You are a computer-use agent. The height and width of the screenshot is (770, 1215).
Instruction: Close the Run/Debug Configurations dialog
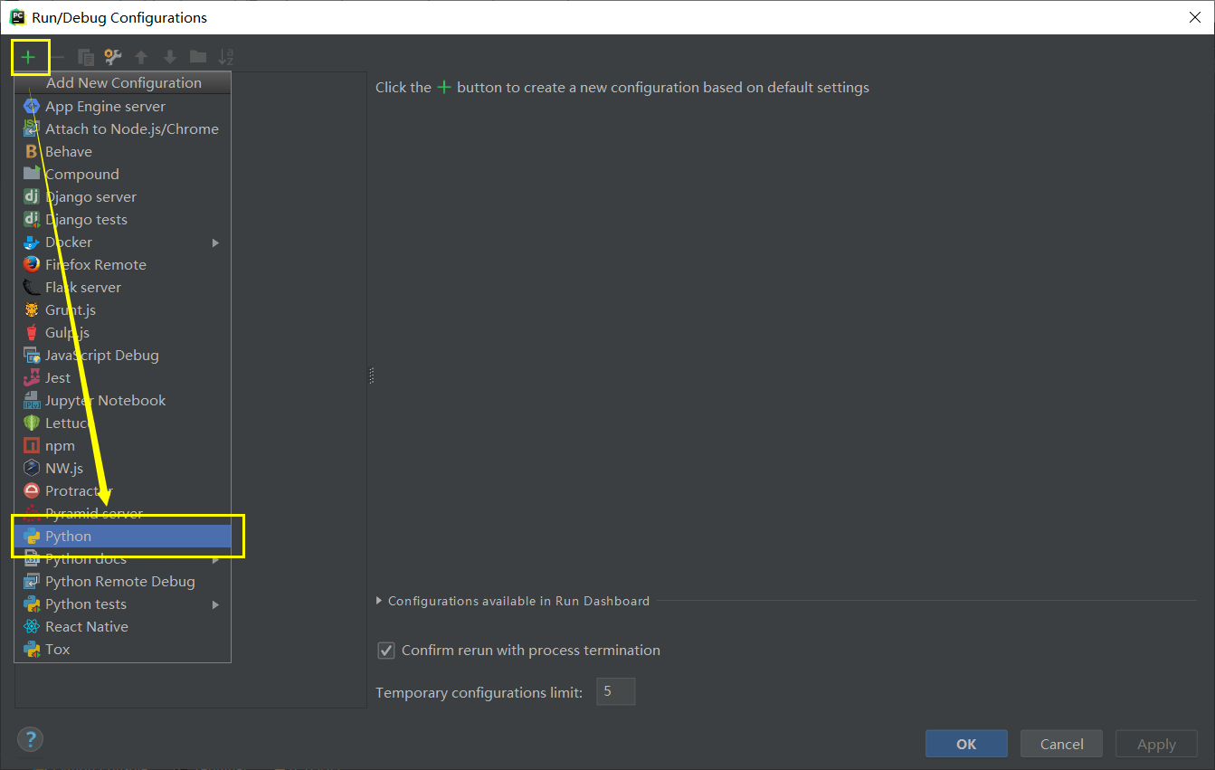coord(1194,17)
